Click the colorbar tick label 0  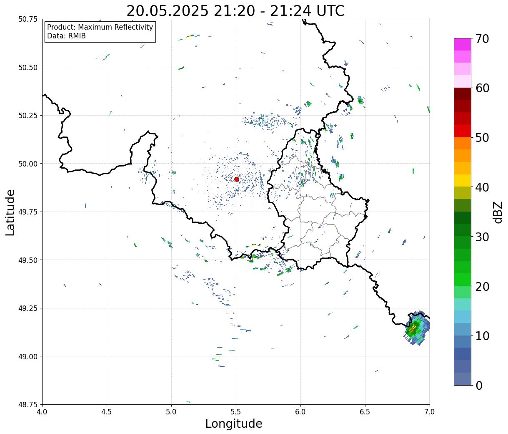click(478, 385)
